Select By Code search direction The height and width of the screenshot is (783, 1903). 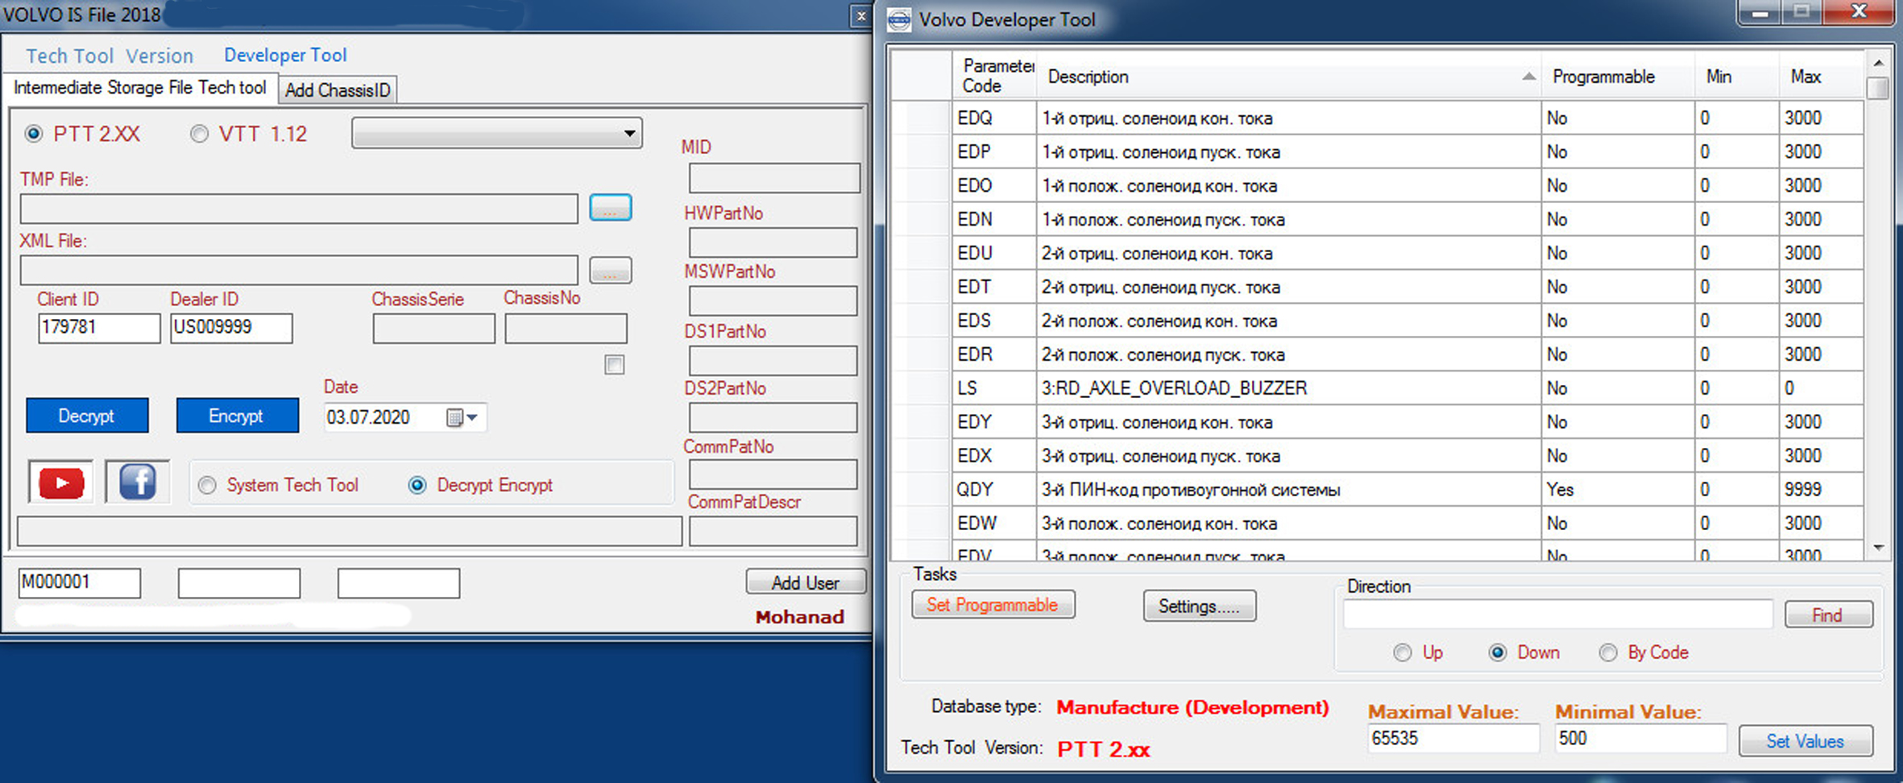[x=1608, y=652]
